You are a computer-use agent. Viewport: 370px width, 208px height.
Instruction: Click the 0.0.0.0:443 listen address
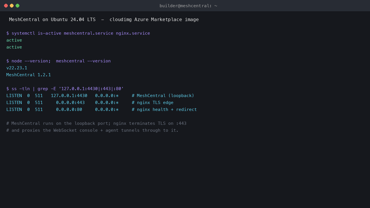[x=70, y=103]
